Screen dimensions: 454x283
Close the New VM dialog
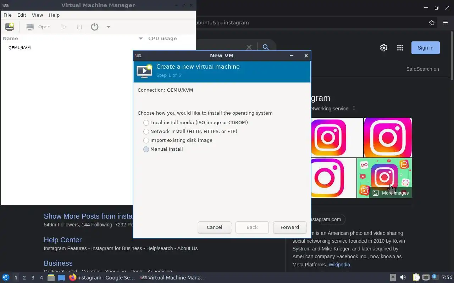(x=306, y=56)
